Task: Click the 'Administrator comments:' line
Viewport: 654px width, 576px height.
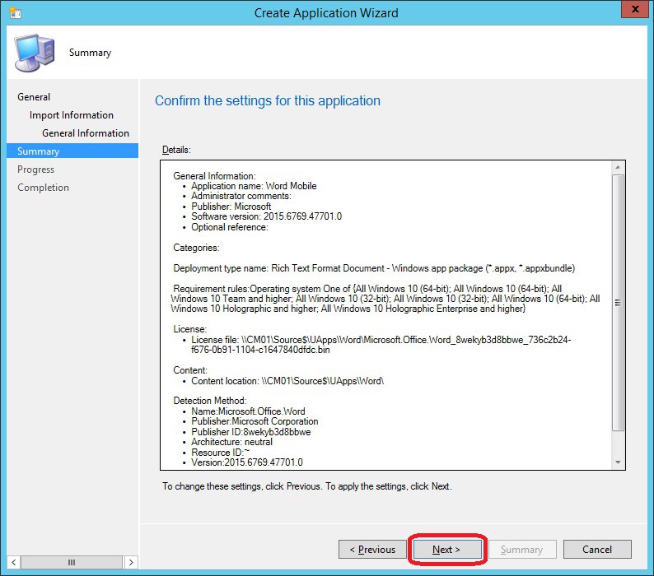Action: click(x=241, y=196)
